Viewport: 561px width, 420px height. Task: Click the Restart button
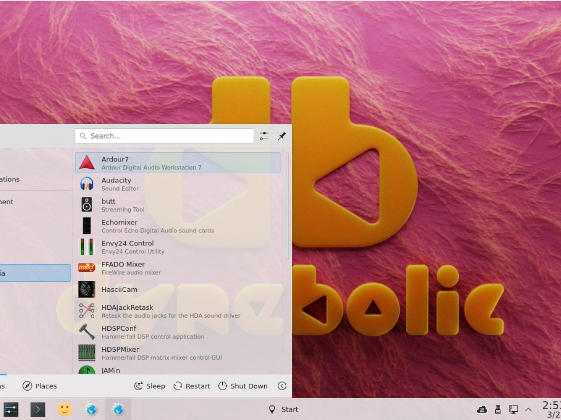coord(192,386)
